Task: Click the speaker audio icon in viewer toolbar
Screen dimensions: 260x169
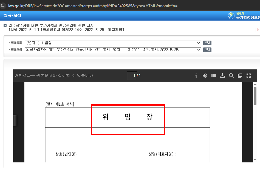Action: 205,76
